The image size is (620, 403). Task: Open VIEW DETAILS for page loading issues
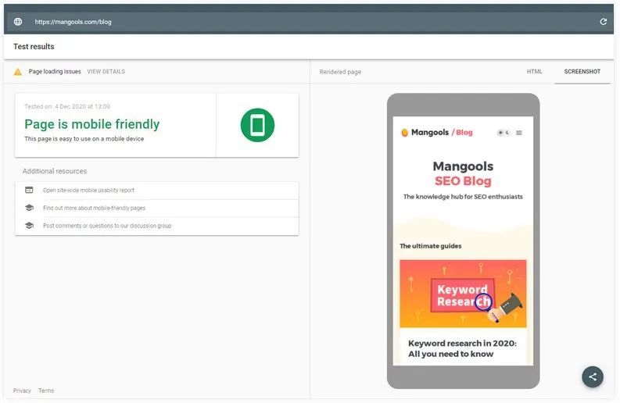106,72
